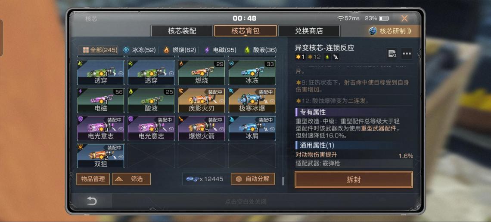Filter cores by 酸液 element
The image size is (491, 222).
click(x=261, y=50)
